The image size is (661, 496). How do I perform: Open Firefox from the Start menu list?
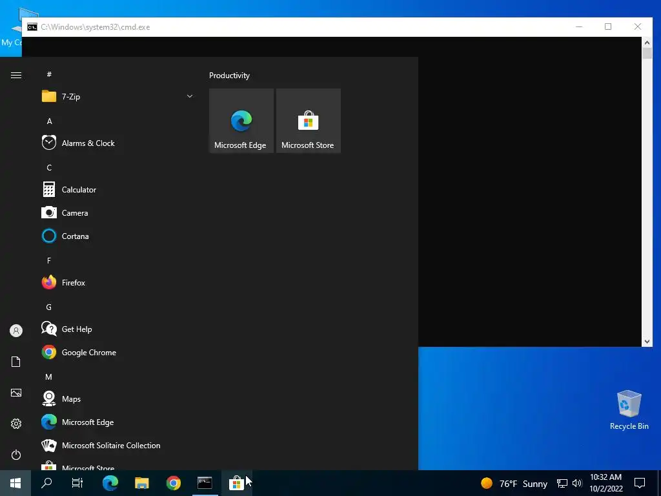[117, 283]
